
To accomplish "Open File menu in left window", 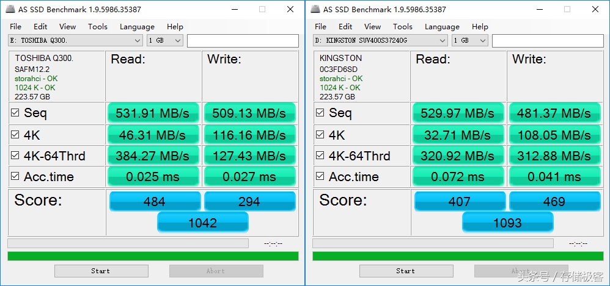I will click(15, 26).
